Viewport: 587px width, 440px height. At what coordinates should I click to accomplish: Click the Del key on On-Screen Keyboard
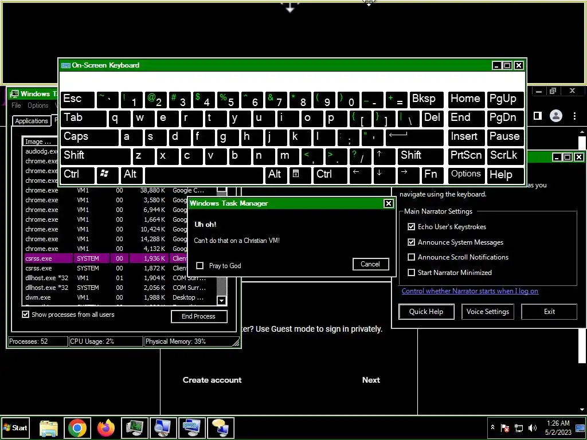(x=432, y=118)
